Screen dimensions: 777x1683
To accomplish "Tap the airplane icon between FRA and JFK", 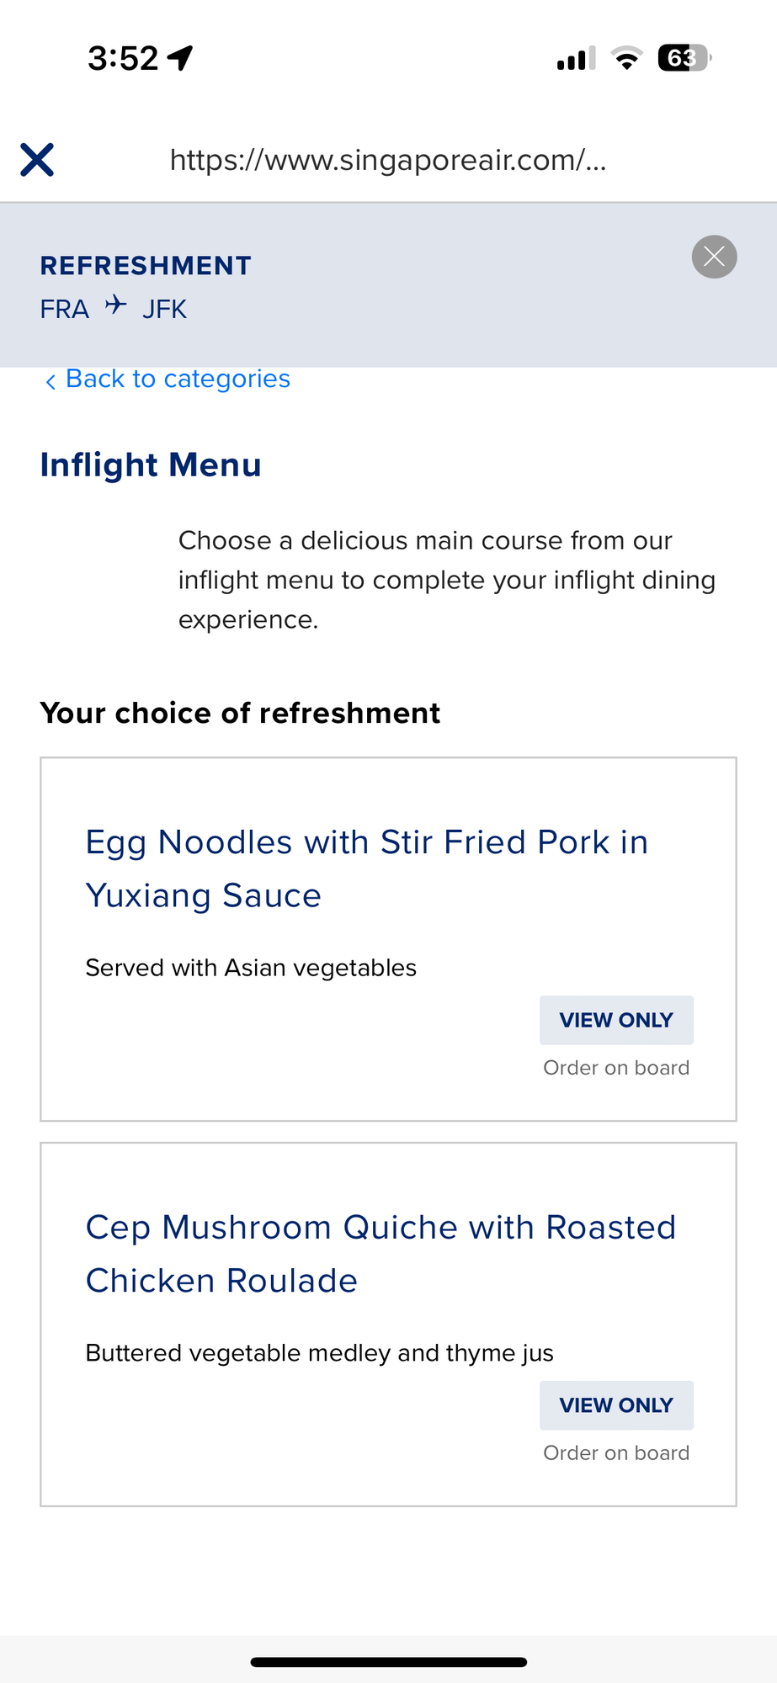I will [x=116, y=305].
